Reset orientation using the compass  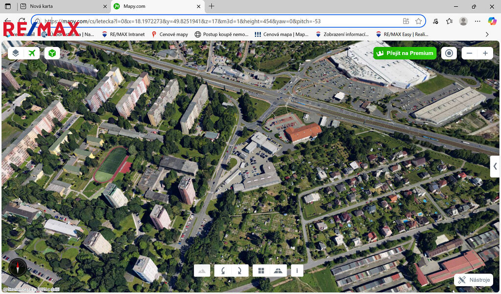pyautogui.click(x=18, y=267)
